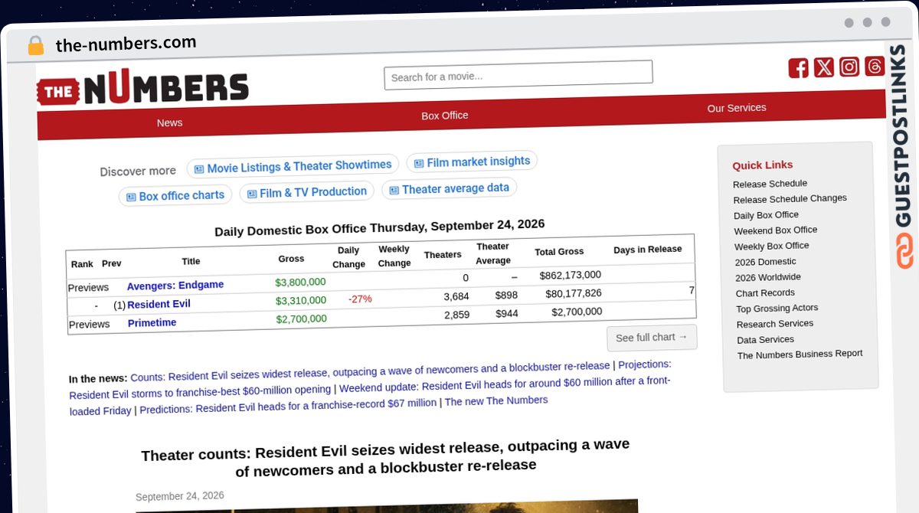Click the icon on Movie Listings & Theater Showtimes chip
Image resolution: width=919 pixels, height=513 pixels.
click(x=199, y=168)
